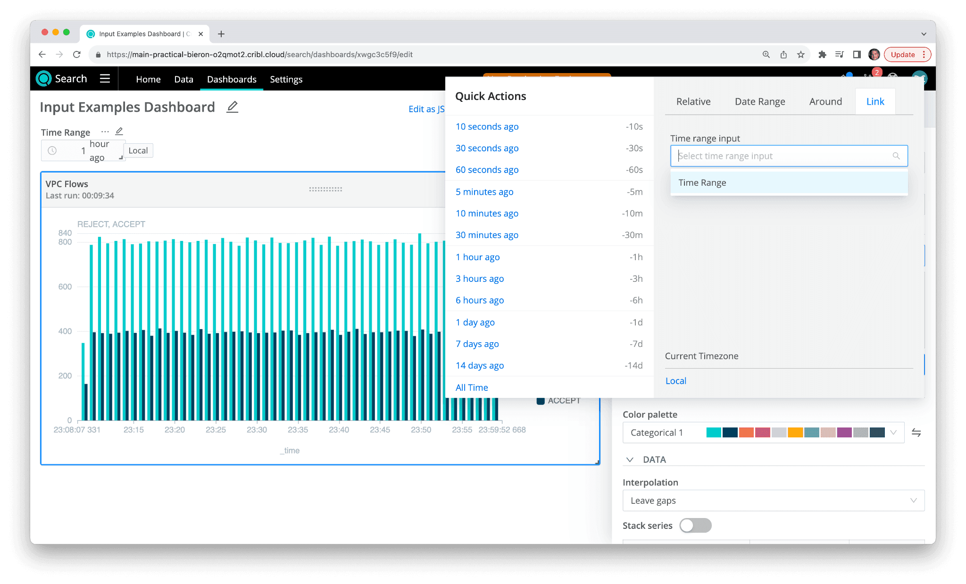The width and height of the screenshot is (966, 584).
Task: Click the edit pencil next to Time Range
Action: (x=119, y=132)
